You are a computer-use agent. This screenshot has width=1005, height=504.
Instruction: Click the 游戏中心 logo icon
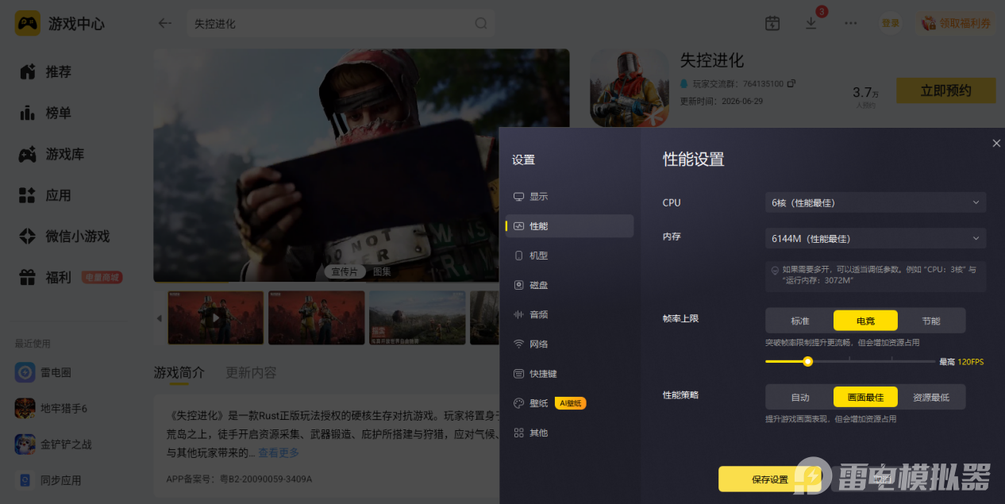28,24
